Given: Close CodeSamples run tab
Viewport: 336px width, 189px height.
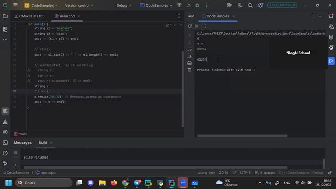Looking at the screenshot, I should [233, 16].
